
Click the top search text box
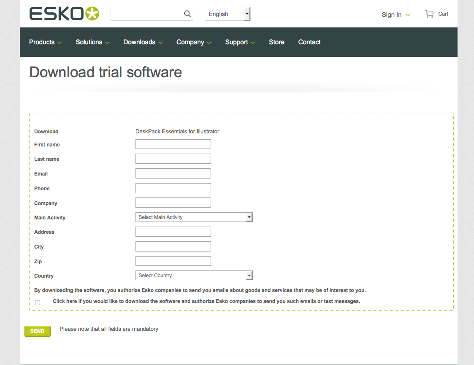tap(148, 14)
